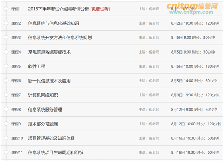This screenshot has height=161, width=223.
Task: Open course 2018下半年考试介绍与考情分析
Action: 58,9
